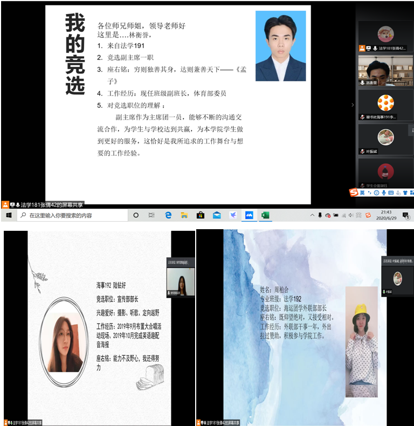Open the clock showing 21:43
414x426 pixels.
[x=385, y=215]
